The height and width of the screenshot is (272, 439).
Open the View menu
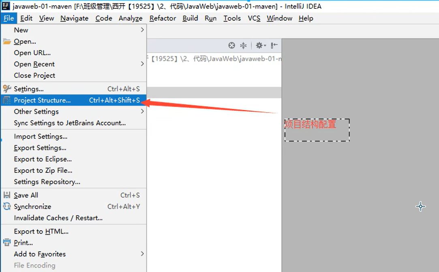[x=47, y=18]
